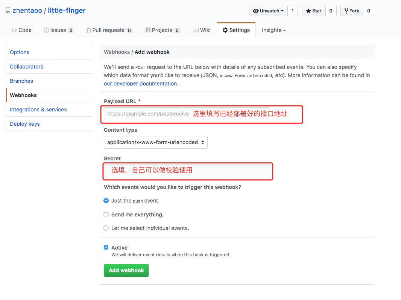Open the Projects tab
The image size is (401, 300).
(163, 30)
